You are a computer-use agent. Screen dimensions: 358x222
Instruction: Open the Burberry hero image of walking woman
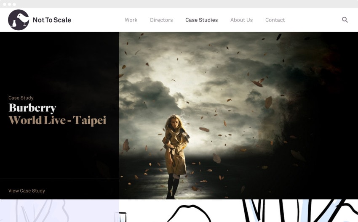[238, 116]
